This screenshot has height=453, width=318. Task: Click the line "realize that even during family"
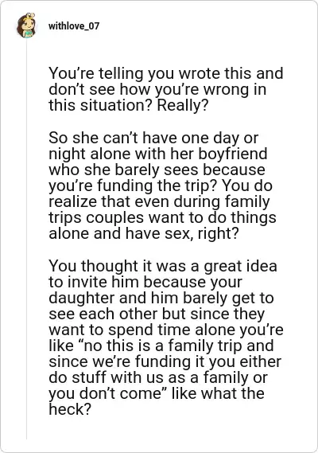159,201
